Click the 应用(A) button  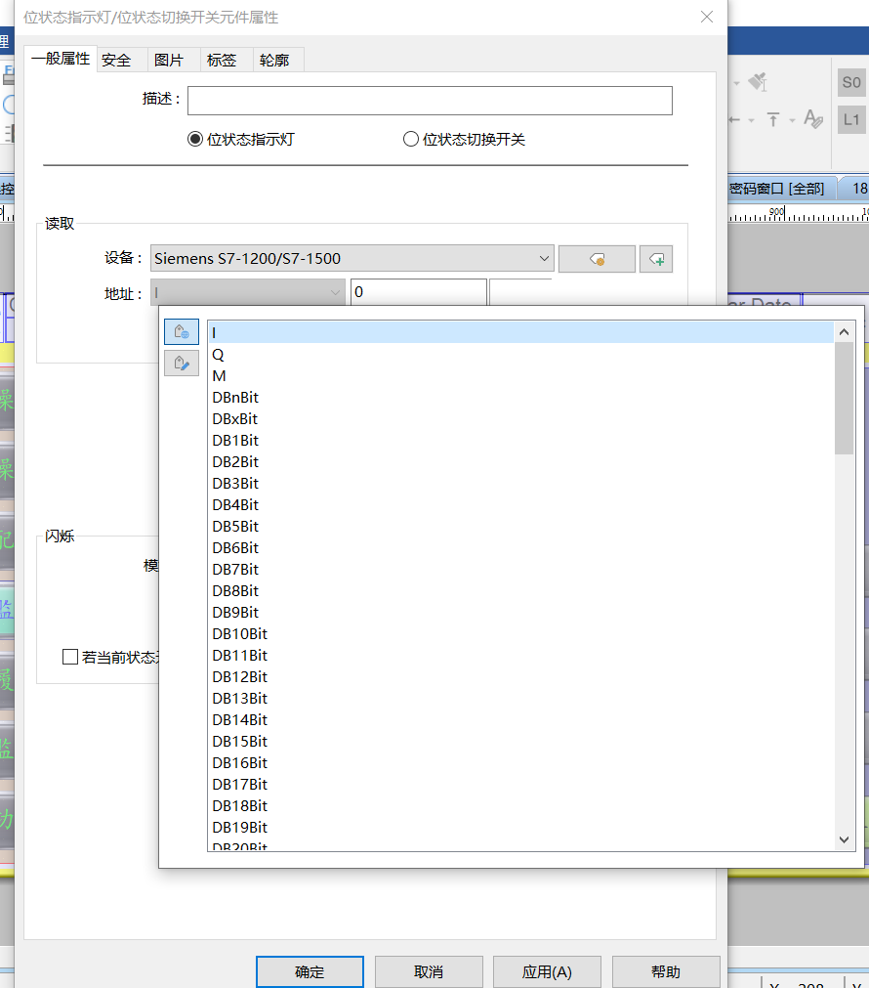[x=547, y=971]
